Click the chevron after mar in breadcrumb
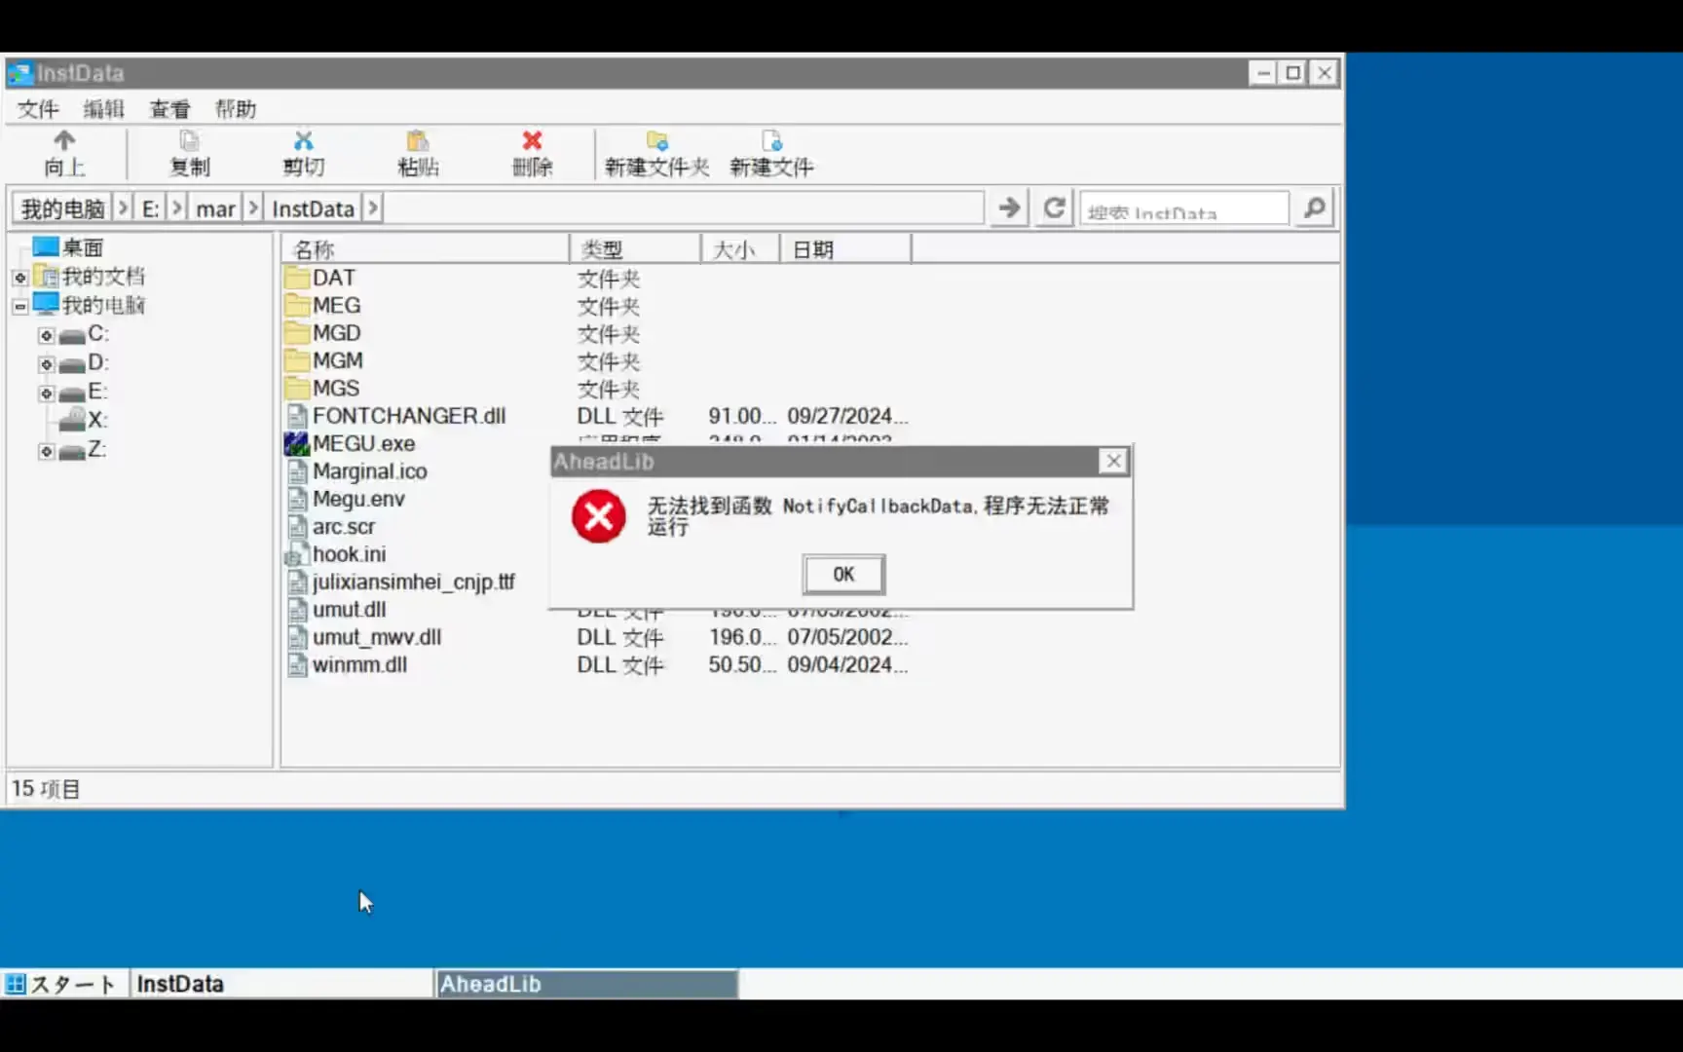Viewport: 1683px width, 1052px height. click(253, 208)
